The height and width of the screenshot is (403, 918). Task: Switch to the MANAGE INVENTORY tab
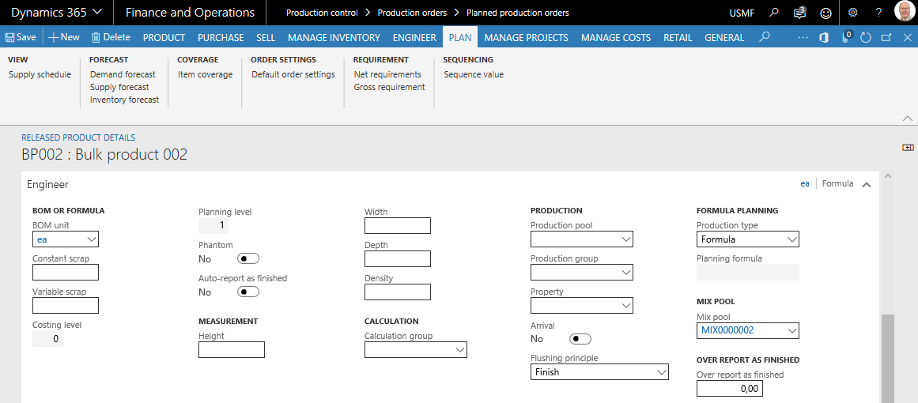coord(334,37)
